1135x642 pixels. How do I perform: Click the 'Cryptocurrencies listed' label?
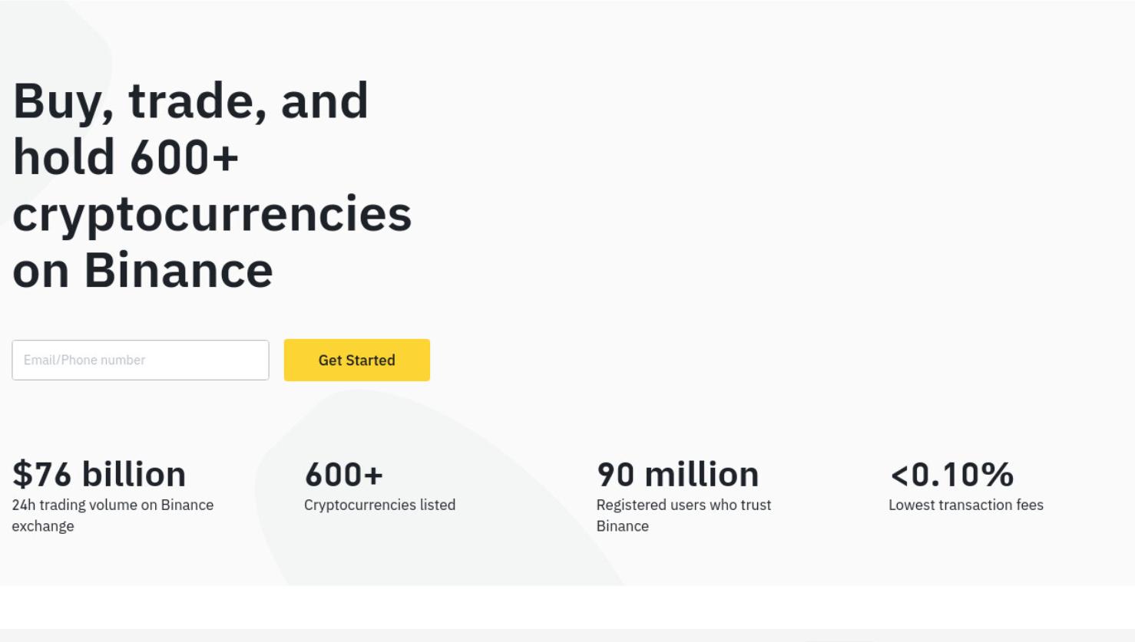pos(380,505)
